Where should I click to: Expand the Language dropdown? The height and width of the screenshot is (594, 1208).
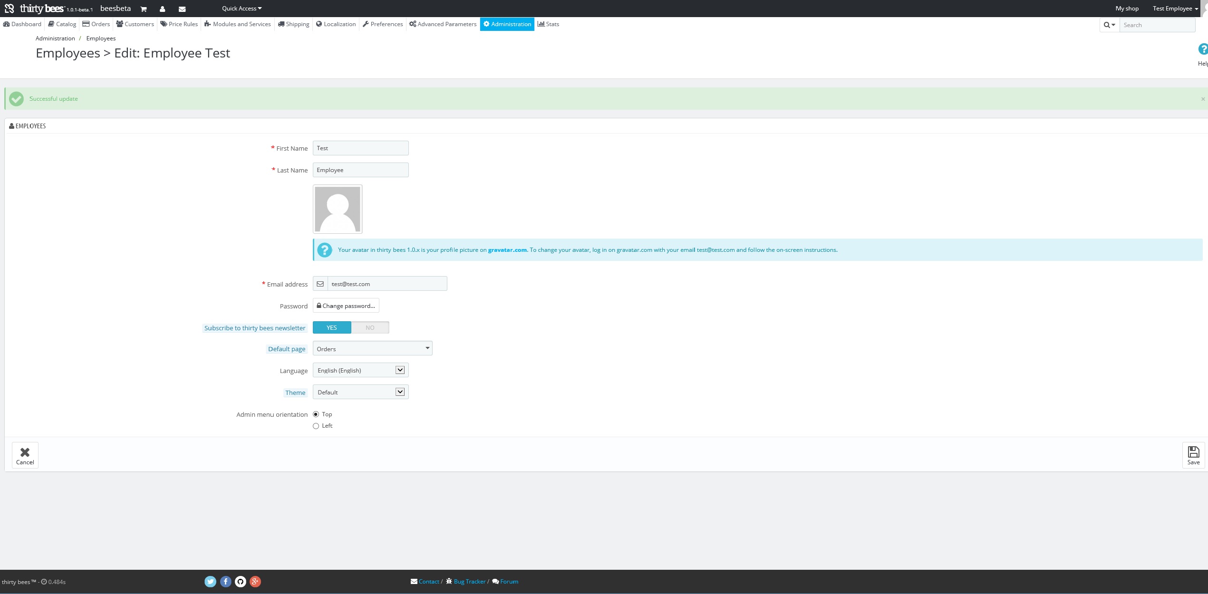pos(360,371)
